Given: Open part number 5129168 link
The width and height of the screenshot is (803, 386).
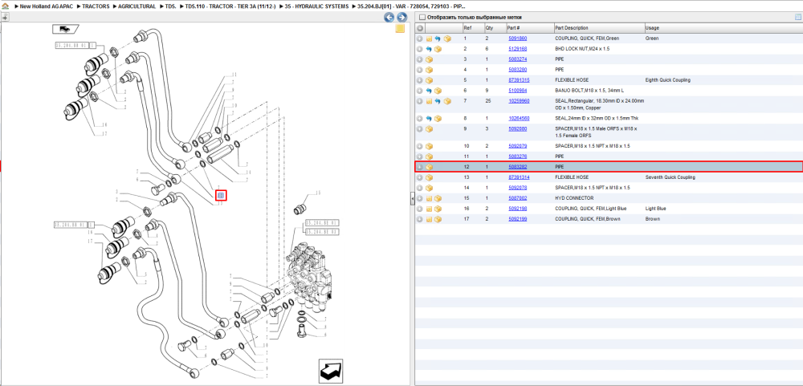Looking at the screenshot, I should (517, 49).
